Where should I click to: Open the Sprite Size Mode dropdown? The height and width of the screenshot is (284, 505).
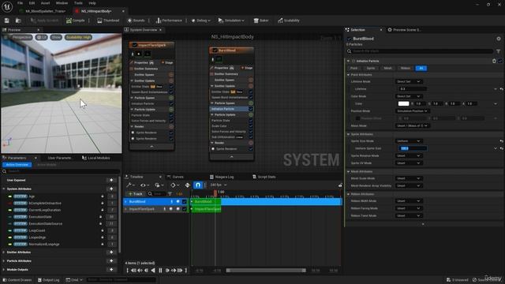pos(409,141)
